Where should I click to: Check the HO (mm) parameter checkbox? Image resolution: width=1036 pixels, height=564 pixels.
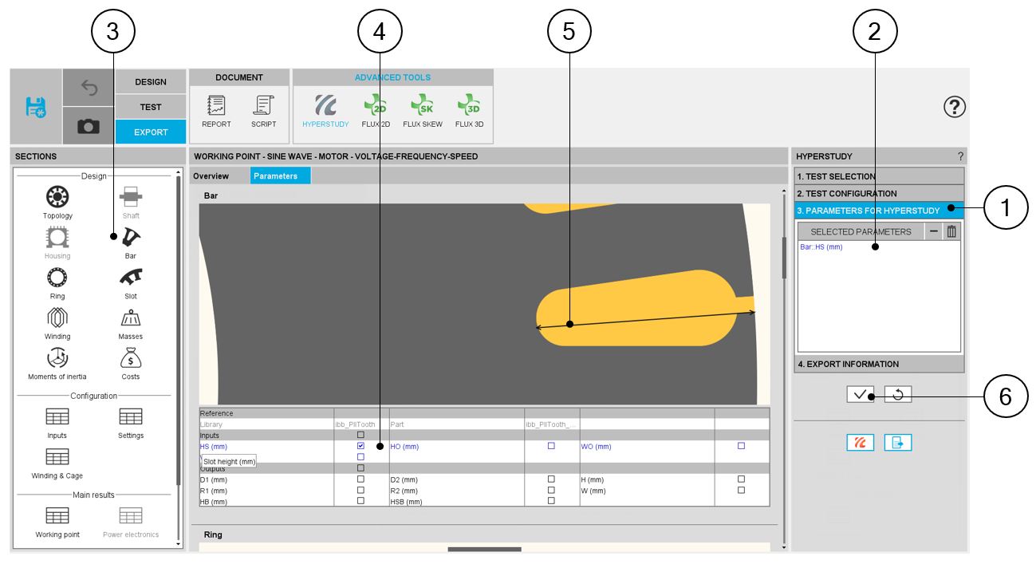point(551,446)
